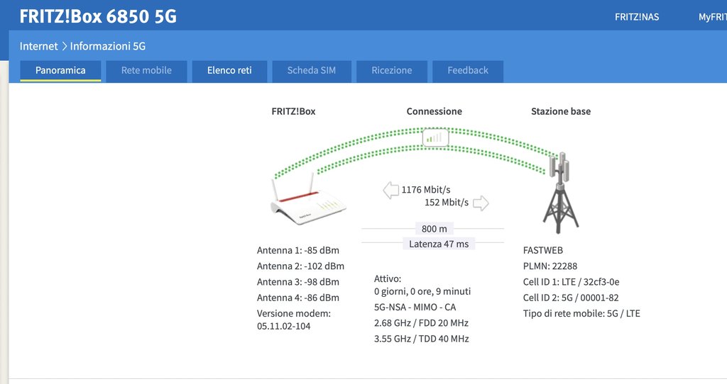Select modem version 05.11.02-104

click(284, 326)
